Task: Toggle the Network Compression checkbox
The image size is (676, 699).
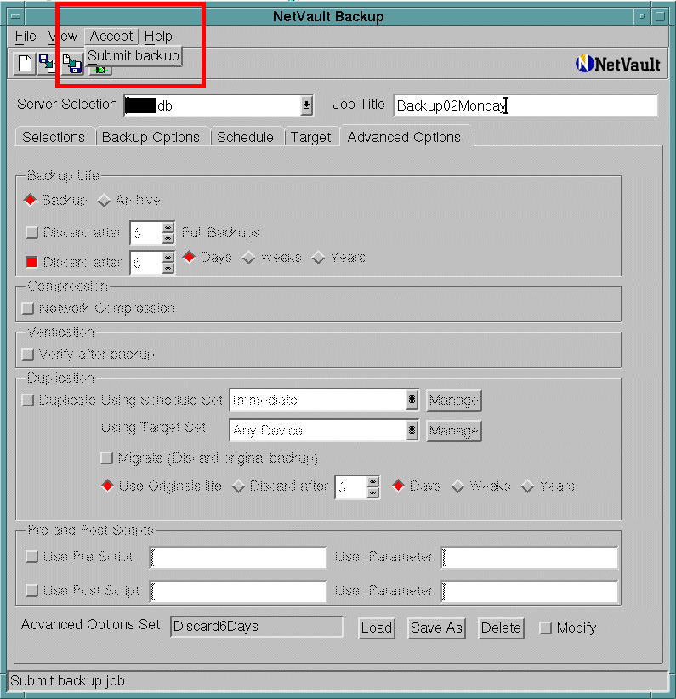Action: pyautogui.click(x=29, y=309)
